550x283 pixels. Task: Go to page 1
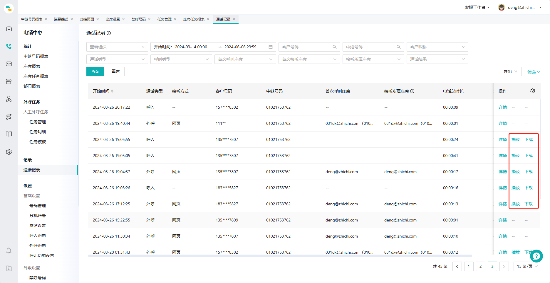[469, 266]
